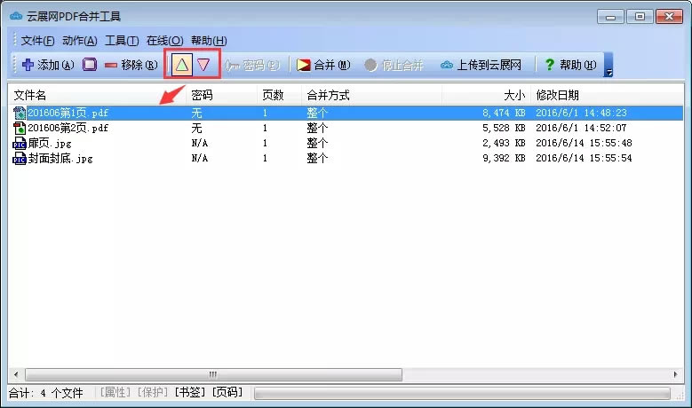Click horizontal scrollbar left arrow
The height and width of the screenshot is (408, 692).
[x=16, y=374]
